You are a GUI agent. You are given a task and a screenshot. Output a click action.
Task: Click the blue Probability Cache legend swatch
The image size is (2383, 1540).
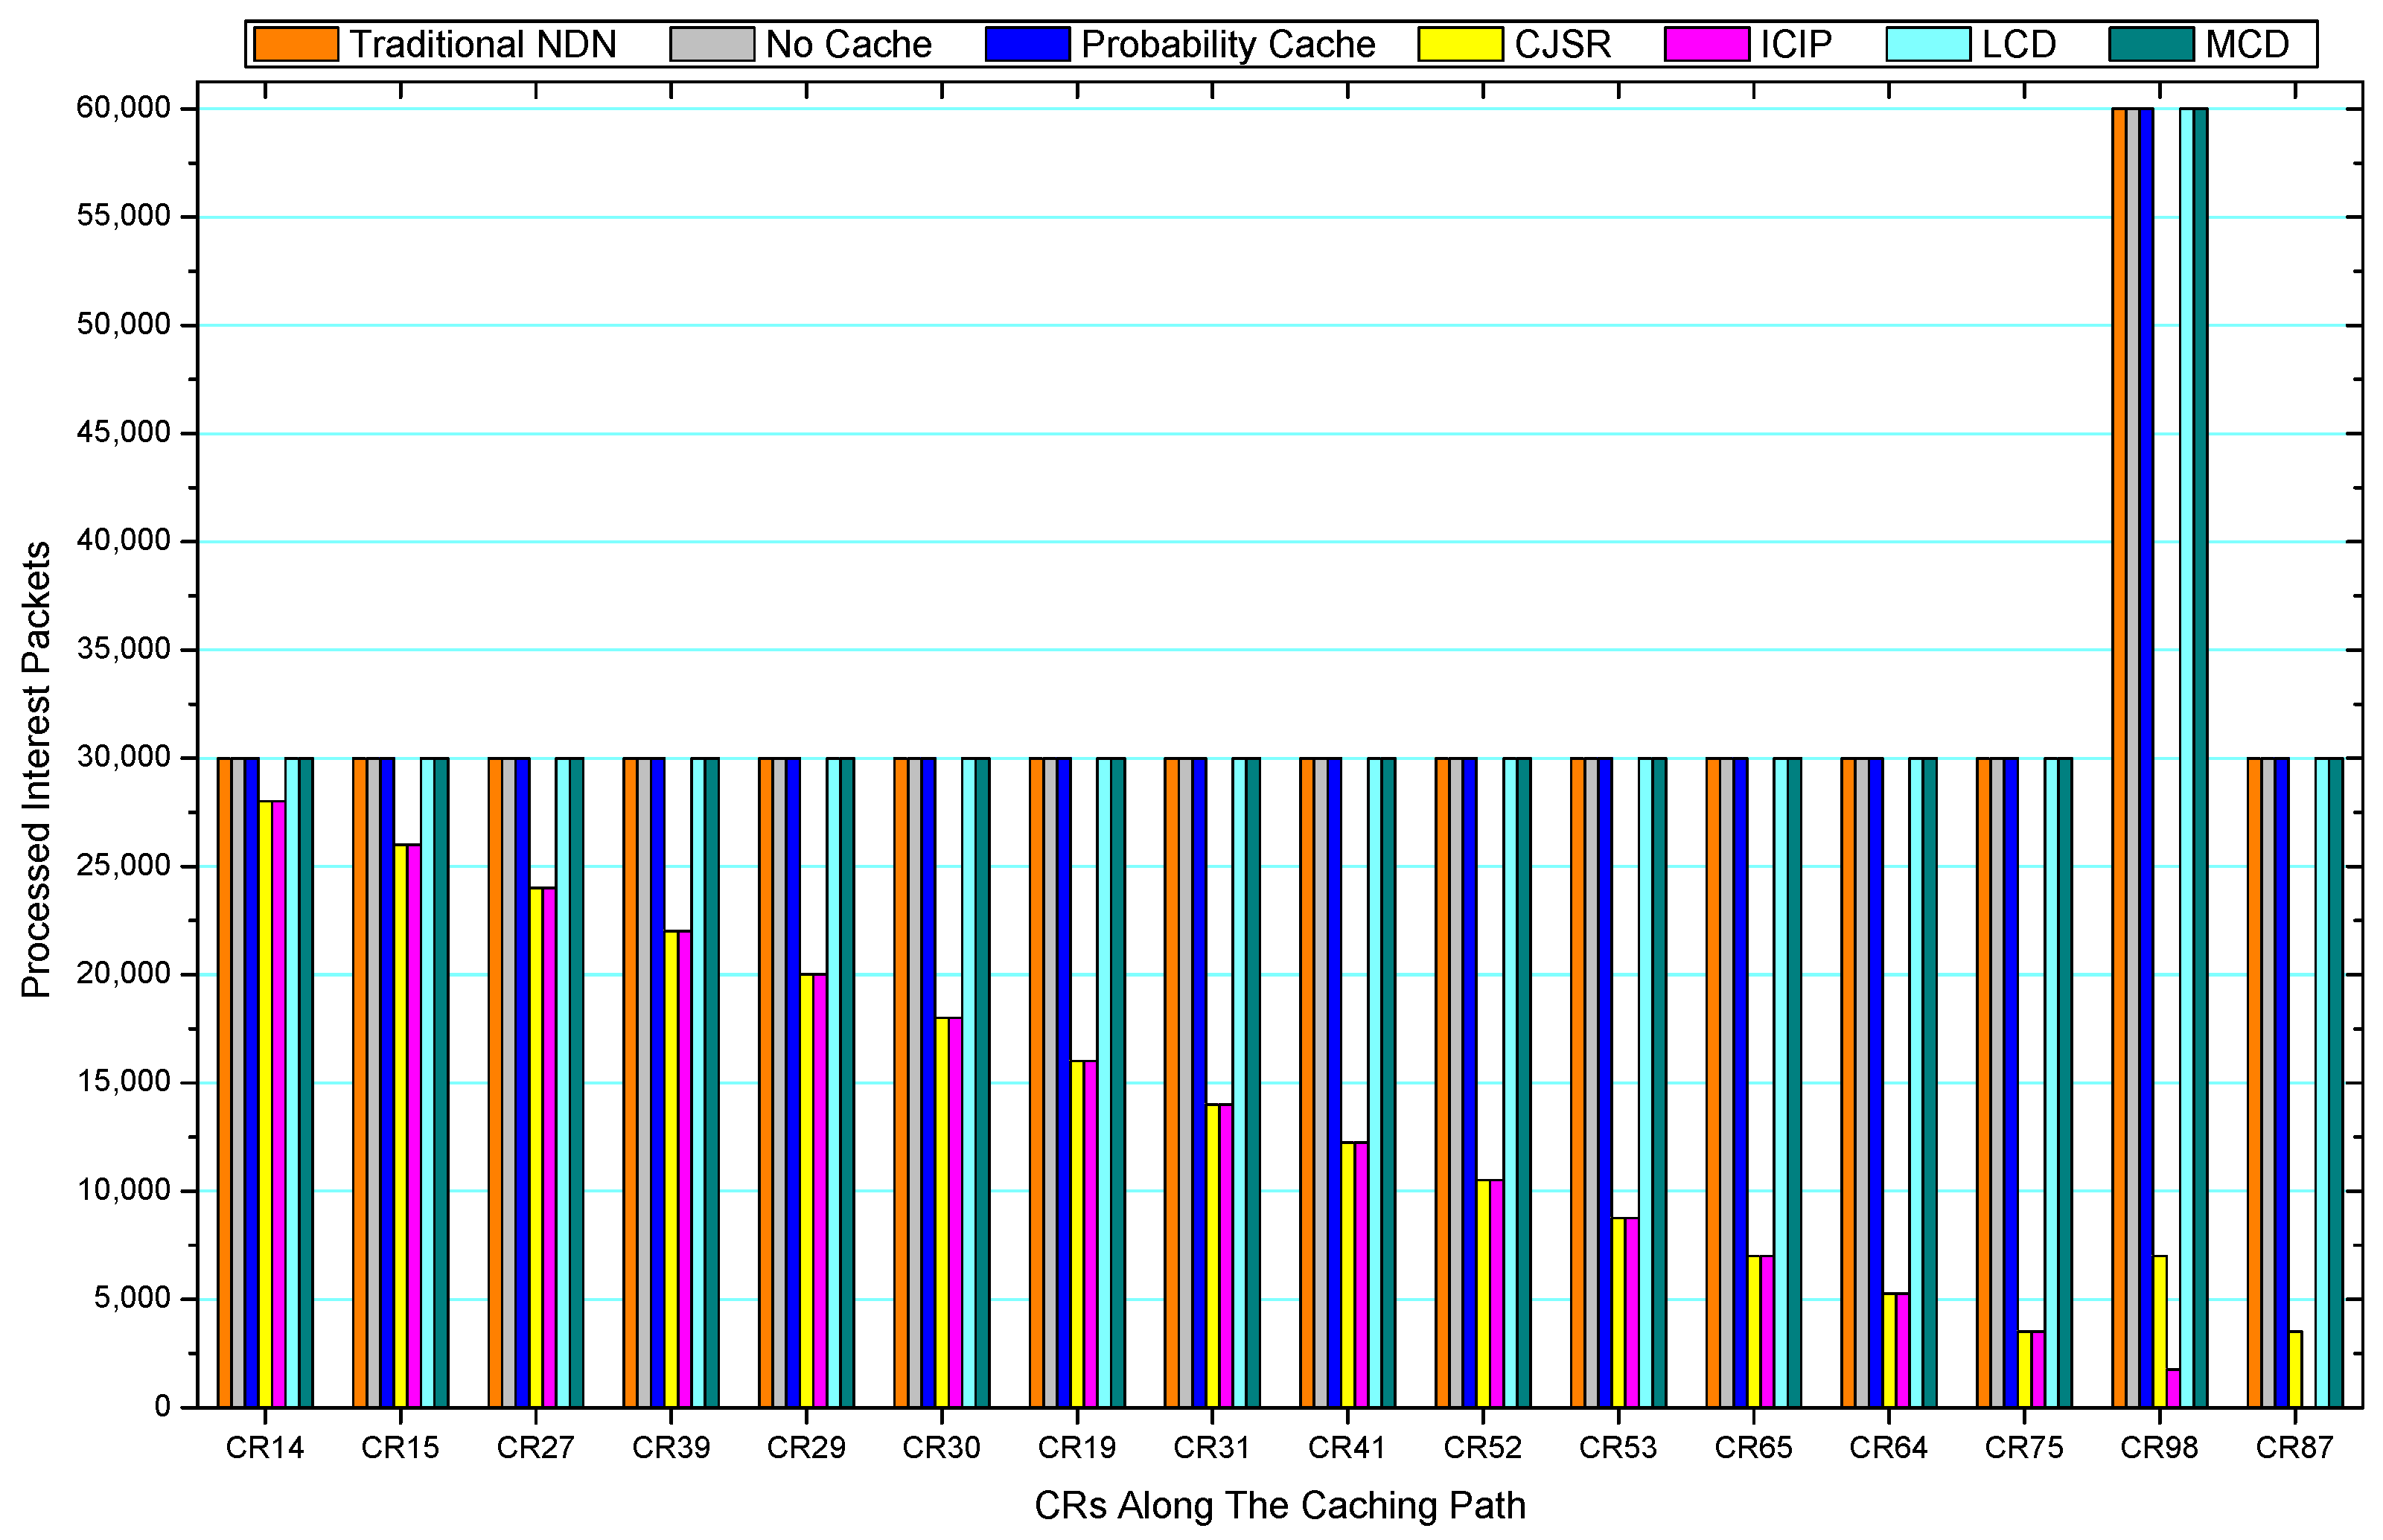1027,44
